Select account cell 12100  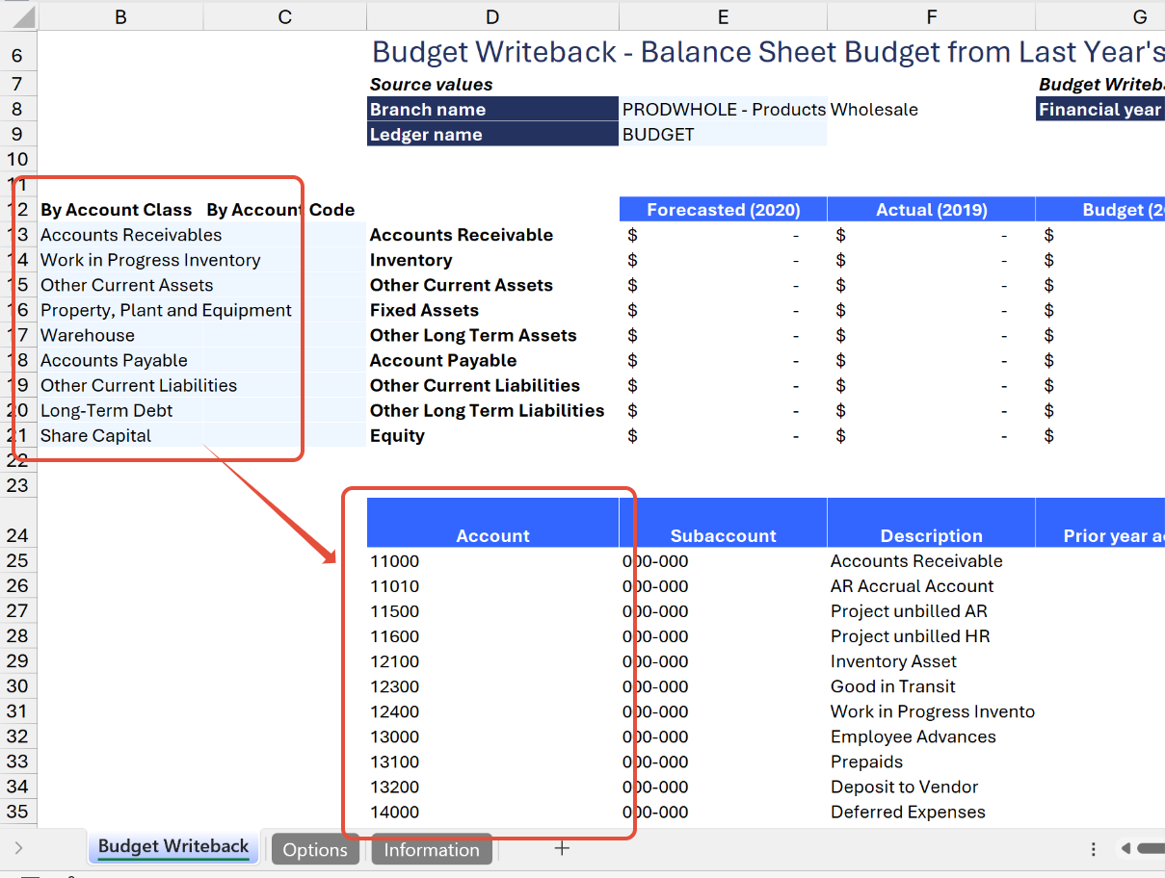[x=492, y=661]
